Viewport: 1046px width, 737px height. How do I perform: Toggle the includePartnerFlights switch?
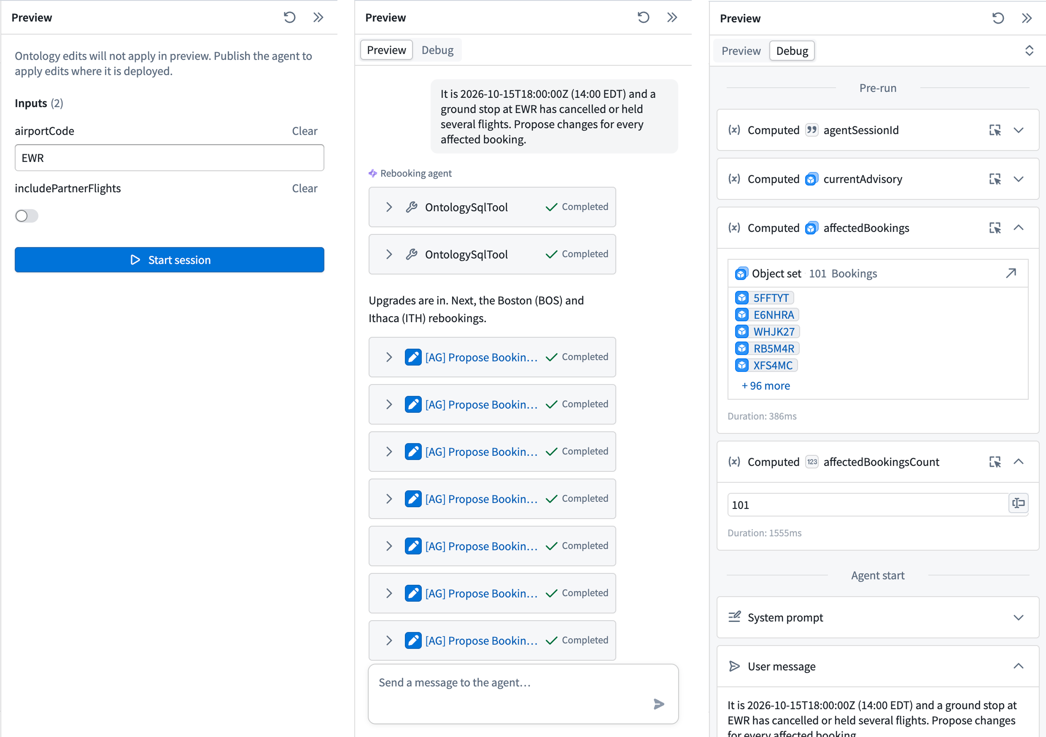click(x=27, y=216)
